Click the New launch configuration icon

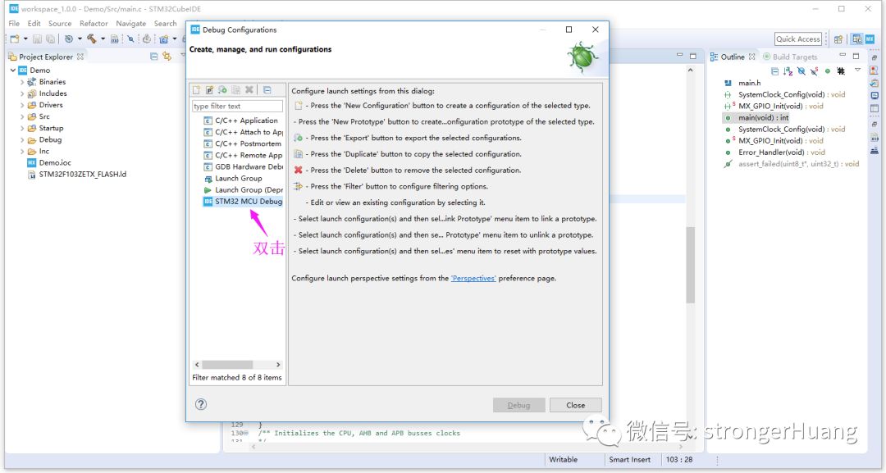tap(196, 89)
